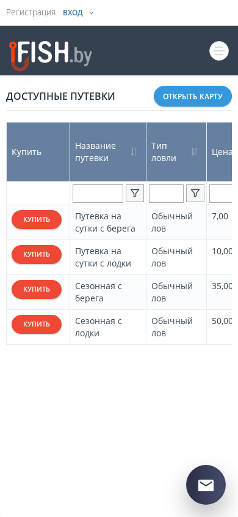This screenshot has height=517, width=238.
Task: Expand the ВХОД dropdown chevron
Action: pyautogui.click(x=92, y=13)
